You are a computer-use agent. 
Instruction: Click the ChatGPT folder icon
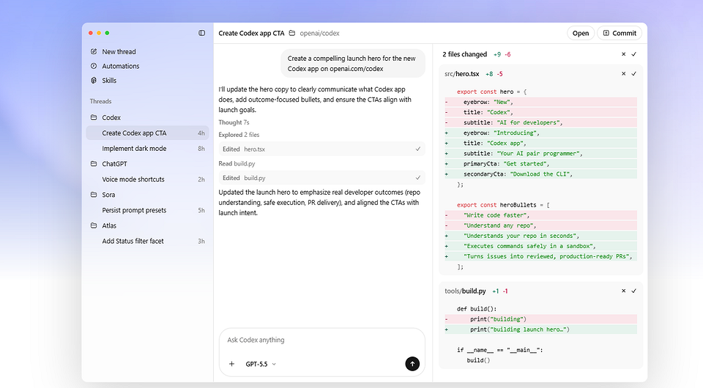pyautogui.click(x=94, y=163)
